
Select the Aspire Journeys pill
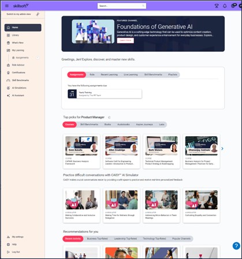(x=144, y=125)
